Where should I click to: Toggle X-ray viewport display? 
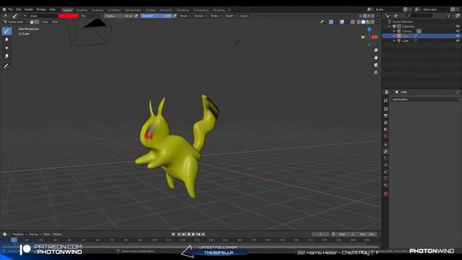352,22
